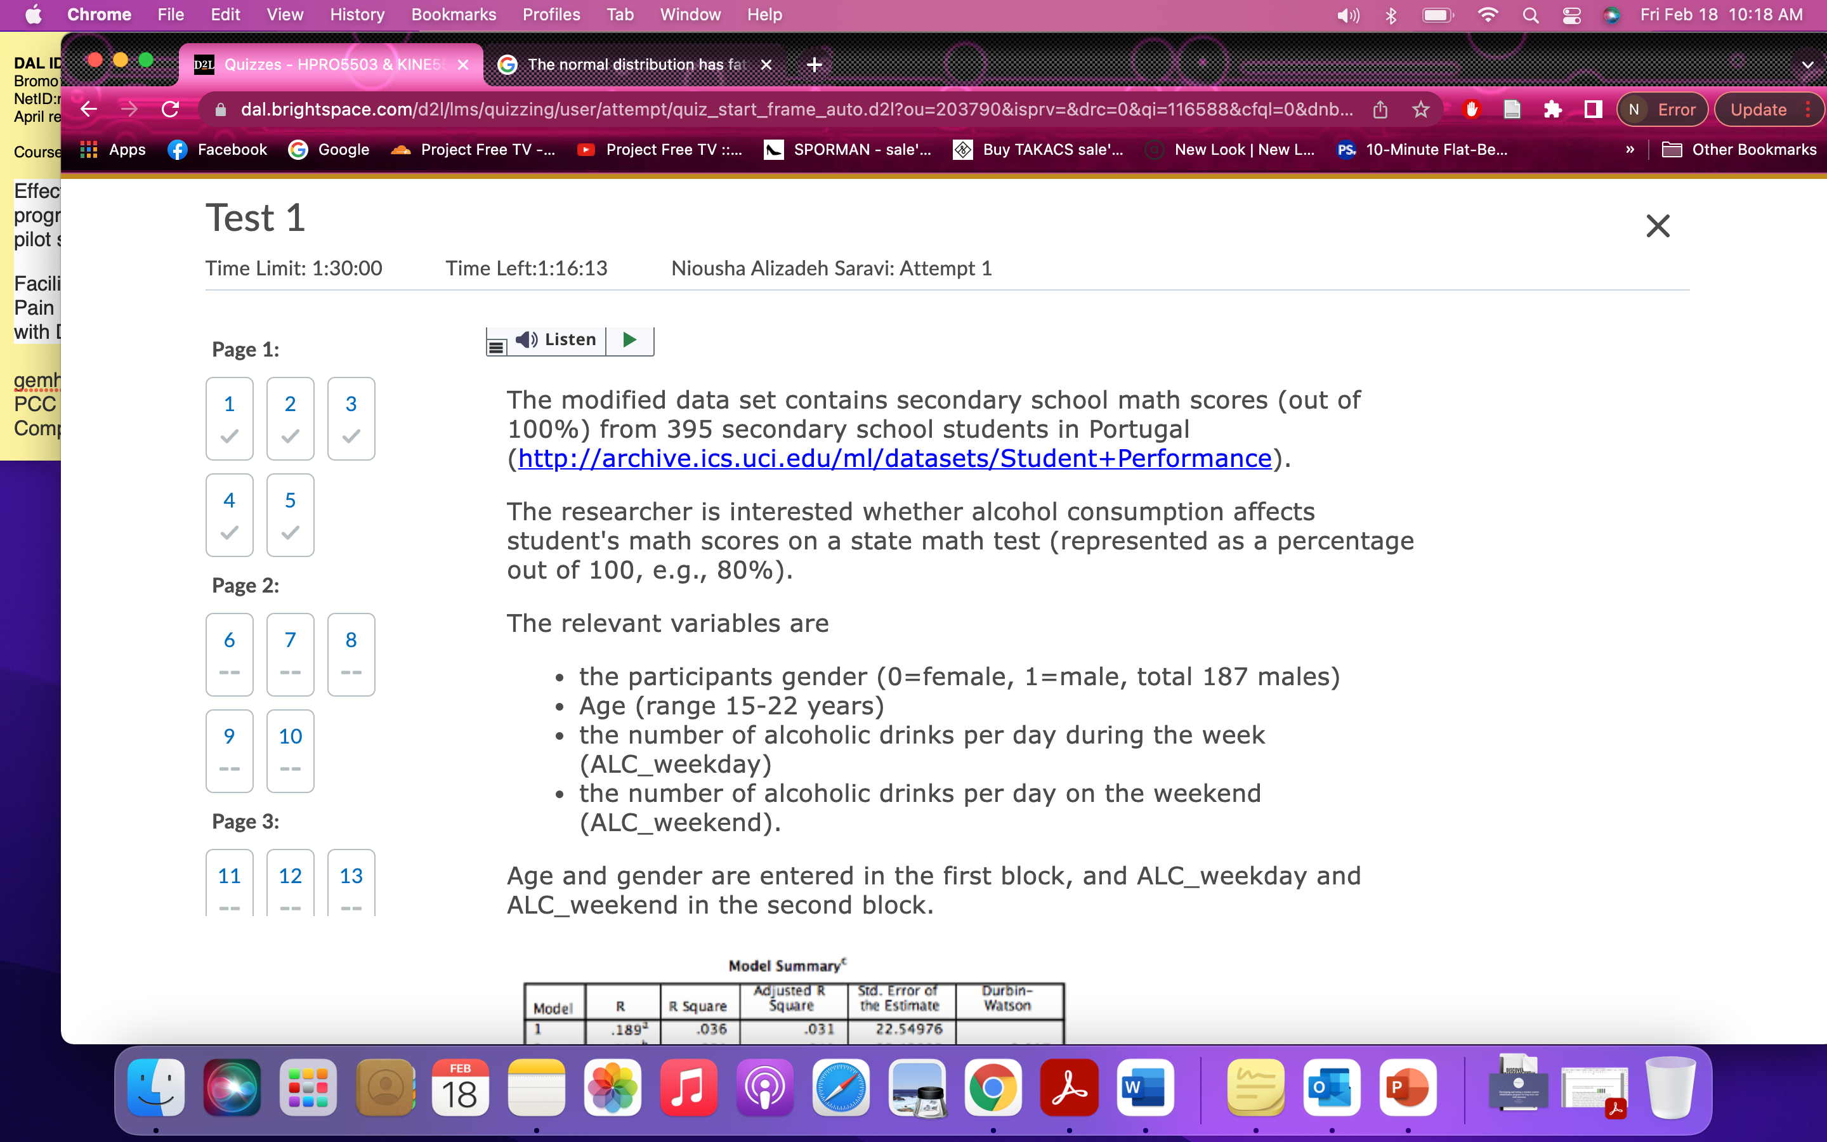Open the Bookmarks menu
This screenshot has width=1827, height=1142.
[x=454, y=15]
